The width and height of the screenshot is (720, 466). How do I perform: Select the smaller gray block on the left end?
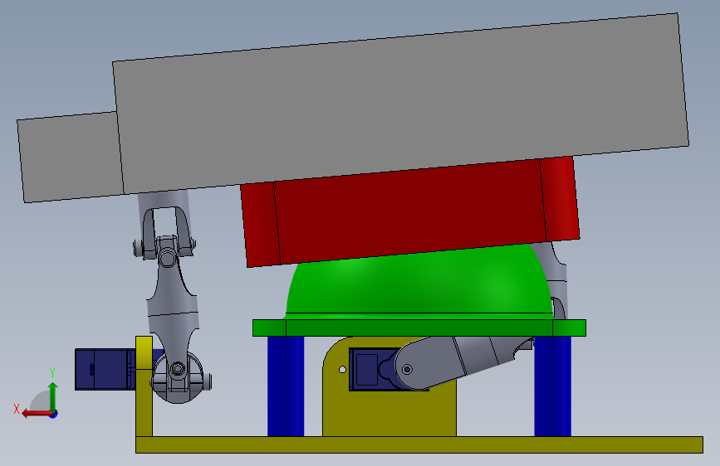click(x=69, y=157)
